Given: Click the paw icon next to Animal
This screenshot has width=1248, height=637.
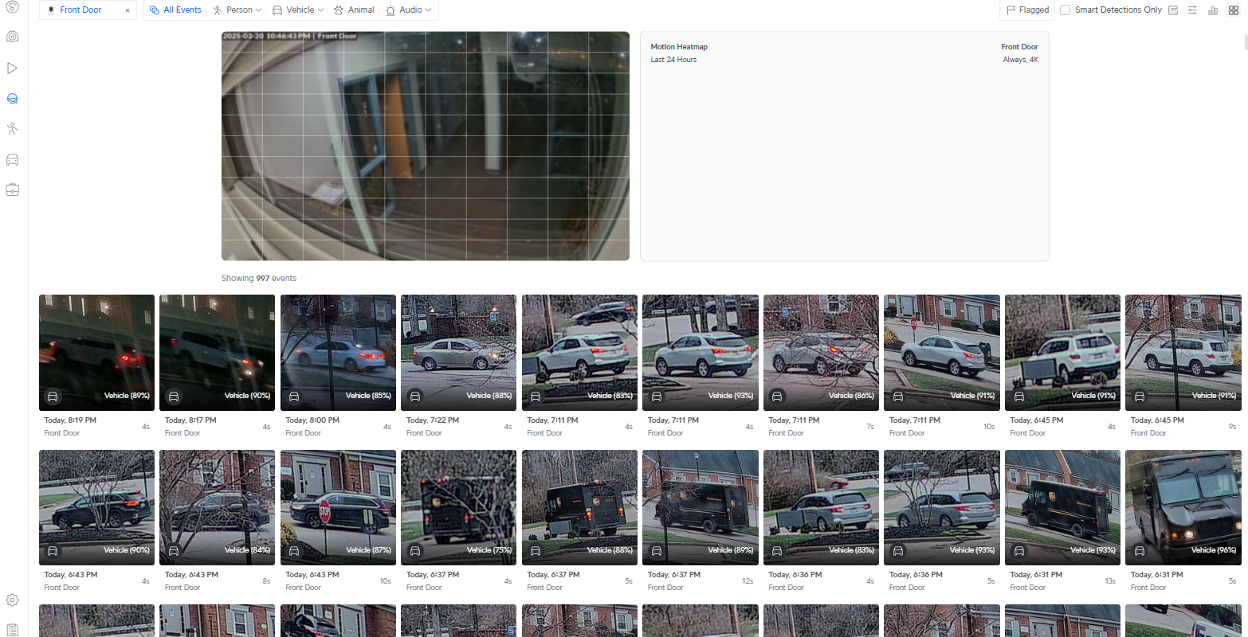Looking at the screenshot, I should click(339, 10).
